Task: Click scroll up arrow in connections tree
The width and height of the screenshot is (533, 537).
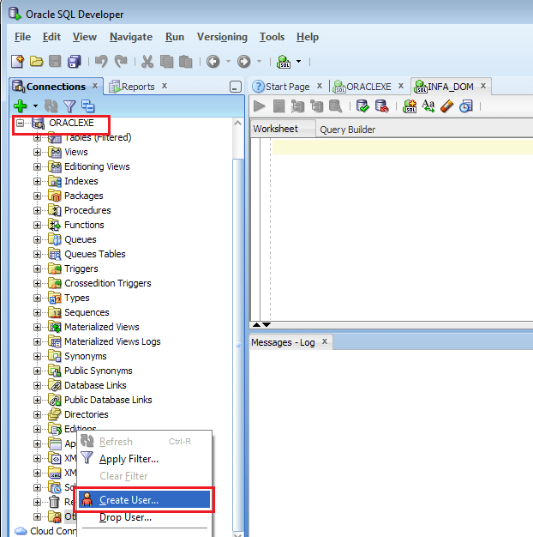Action: pos(237,123)
